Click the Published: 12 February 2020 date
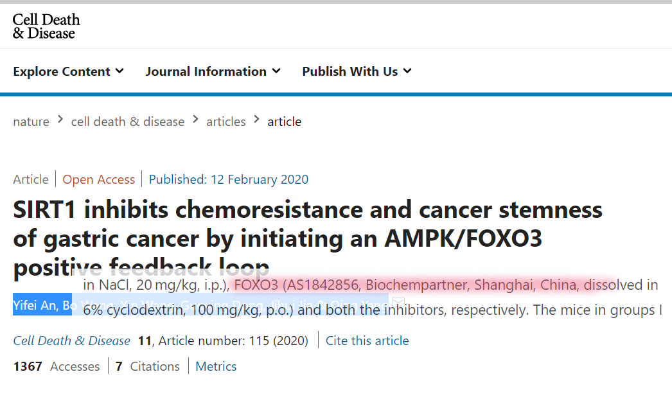Viewport: 672px width, 408px height. (x=229, y=179)
